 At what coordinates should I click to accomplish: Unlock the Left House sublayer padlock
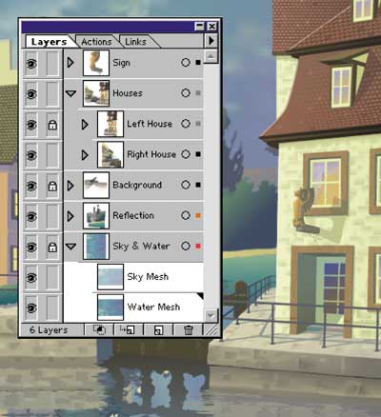[x=52, y=125]
